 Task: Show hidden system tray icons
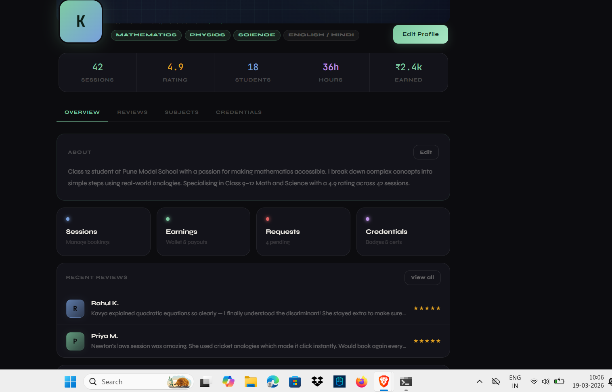(x=480, y=382)
